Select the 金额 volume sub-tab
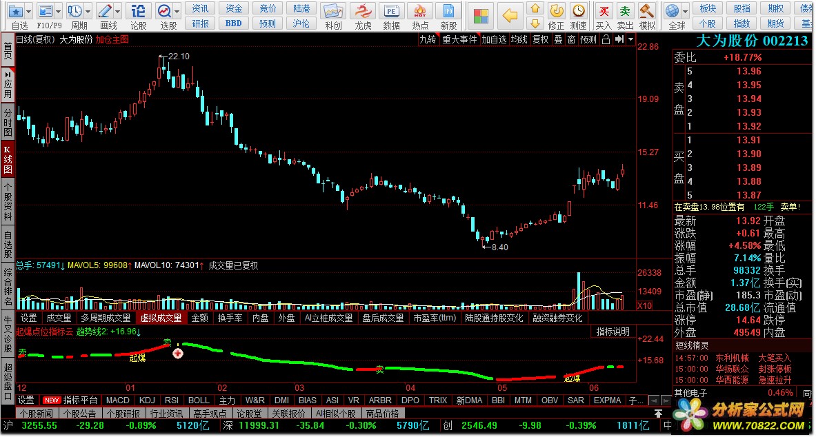 [200, 318]
